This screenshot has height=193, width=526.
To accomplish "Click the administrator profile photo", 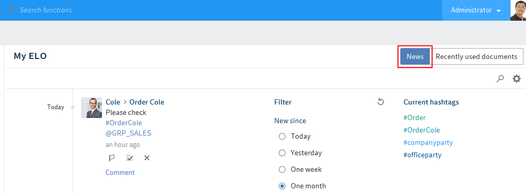I will pyautogui.click(x=518, y=10).
